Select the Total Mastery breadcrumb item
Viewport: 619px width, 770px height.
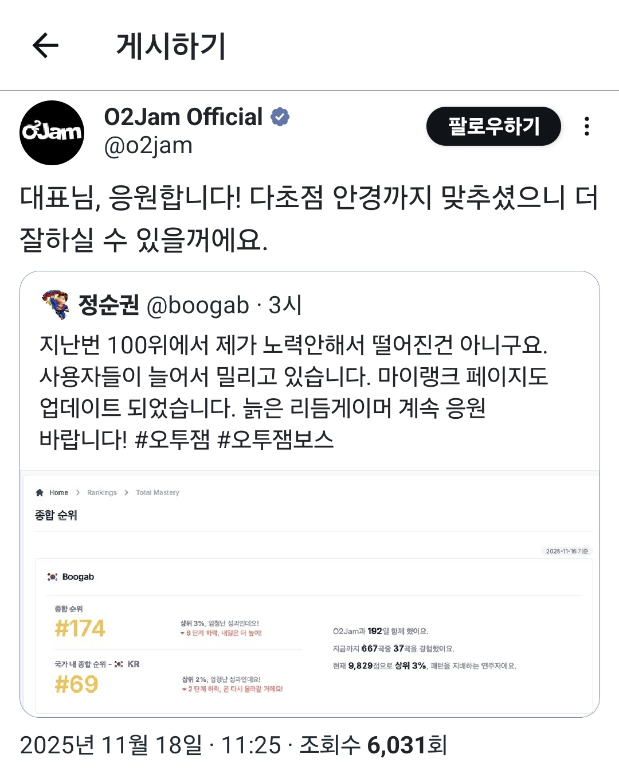point(158,492)
